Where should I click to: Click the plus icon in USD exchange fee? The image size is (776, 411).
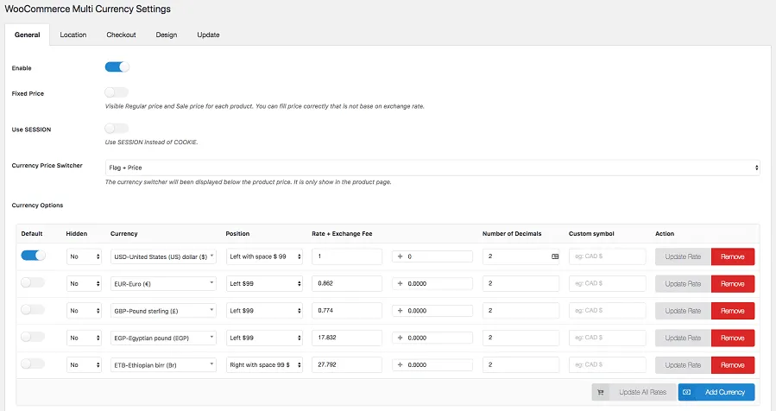pyautogui.click(x=400, y=256)
